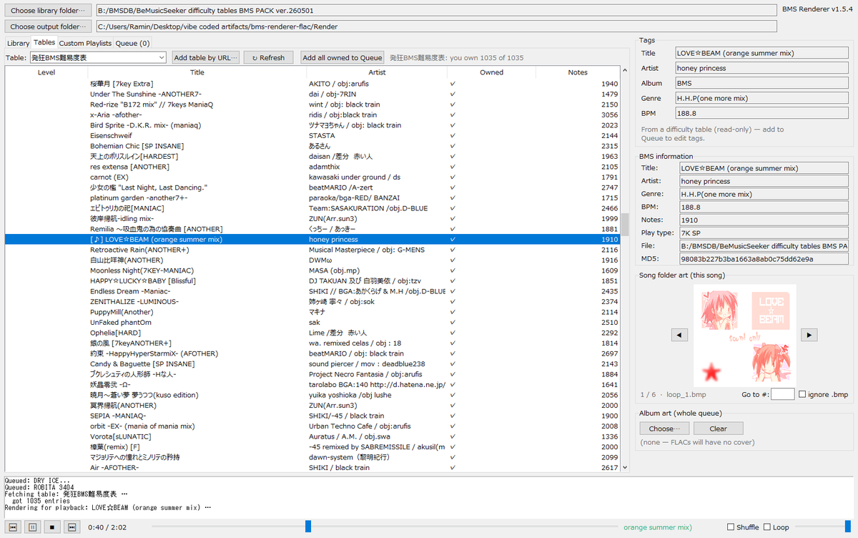Open the Custom Playlists tab
This screenshot has height=538, width=858.
[x=85, y=43]
